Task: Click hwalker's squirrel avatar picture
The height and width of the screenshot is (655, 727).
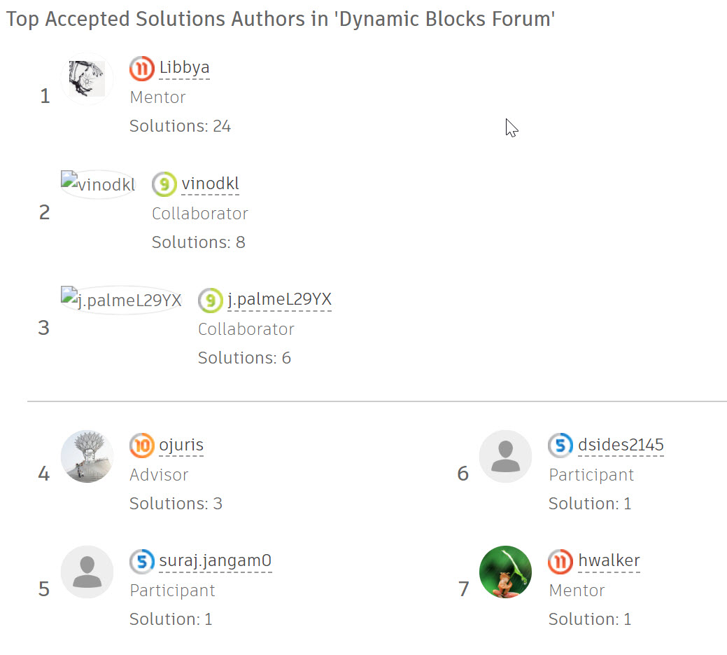Action: coord(505,572)
